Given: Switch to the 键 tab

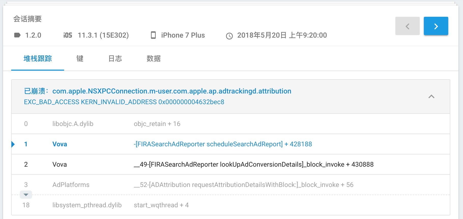Looking at the screenshot, I should coord(80,58).
